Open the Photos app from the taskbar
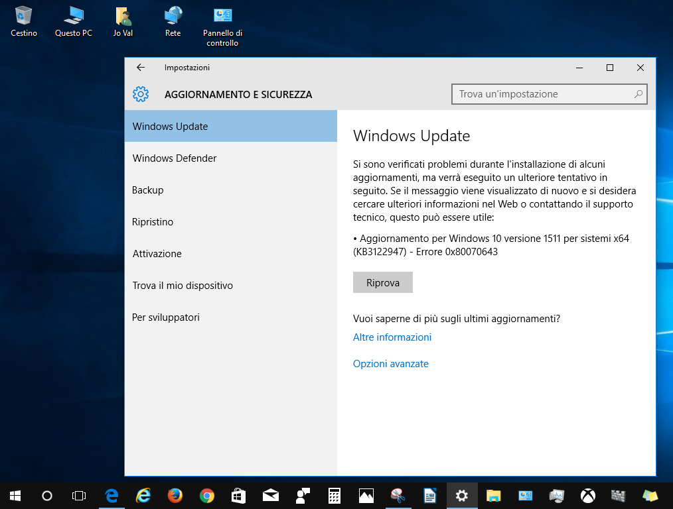This screenshot has width=673, height=509. click(366, 495)
